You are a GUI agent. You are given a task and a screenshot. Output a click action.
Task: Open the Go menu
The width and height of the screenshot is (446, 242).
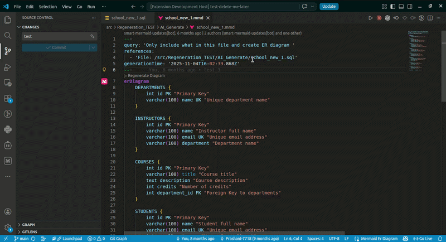point(79,7)
